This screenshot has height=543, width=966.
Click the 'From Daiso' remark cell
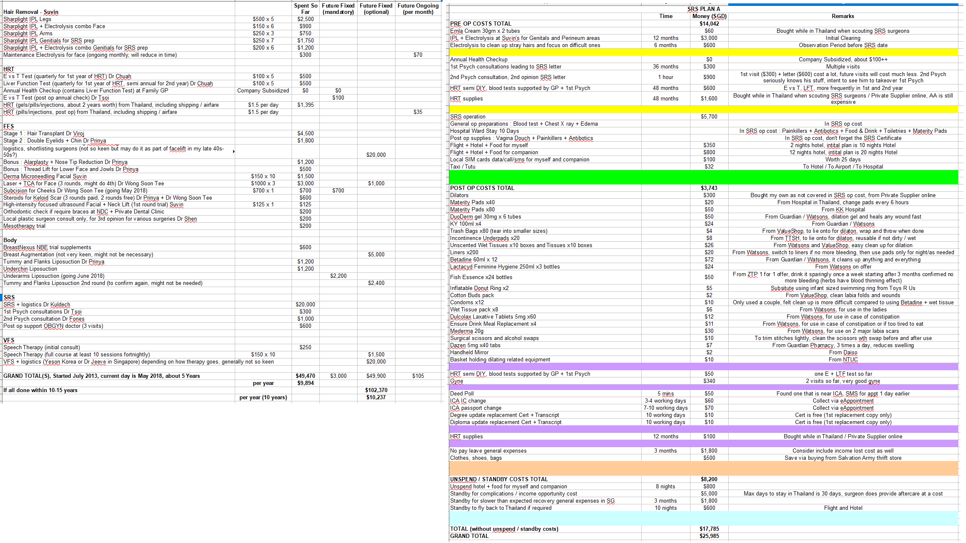(843, 352)
